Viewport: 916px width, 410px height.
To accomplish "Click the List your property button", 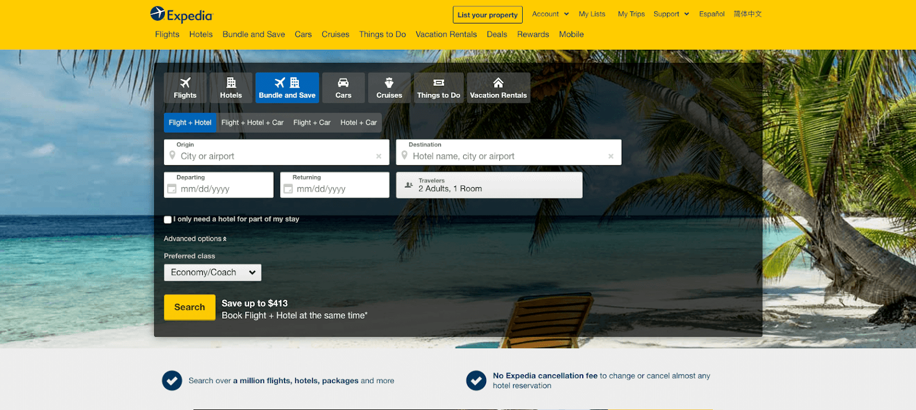I will [488, 15].
